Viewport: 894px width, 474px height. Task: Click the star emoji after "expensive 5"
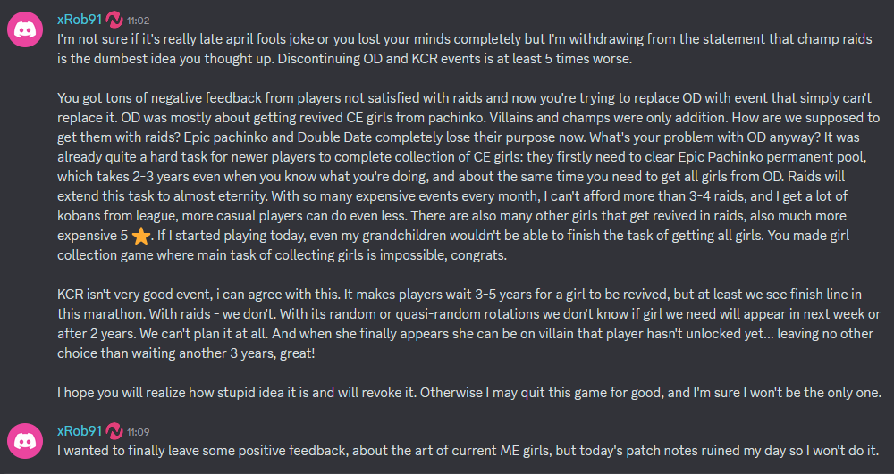pos(140,237)
